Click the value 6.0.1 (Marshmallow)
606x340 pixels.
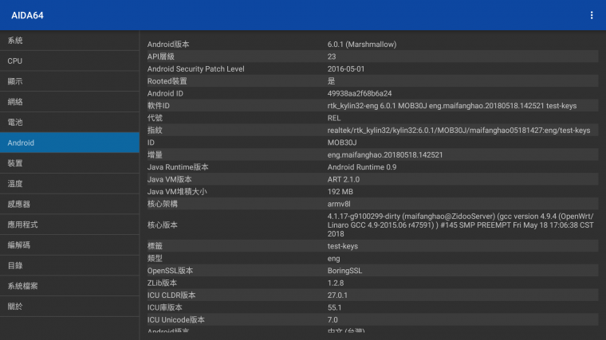tap(362, 45)
